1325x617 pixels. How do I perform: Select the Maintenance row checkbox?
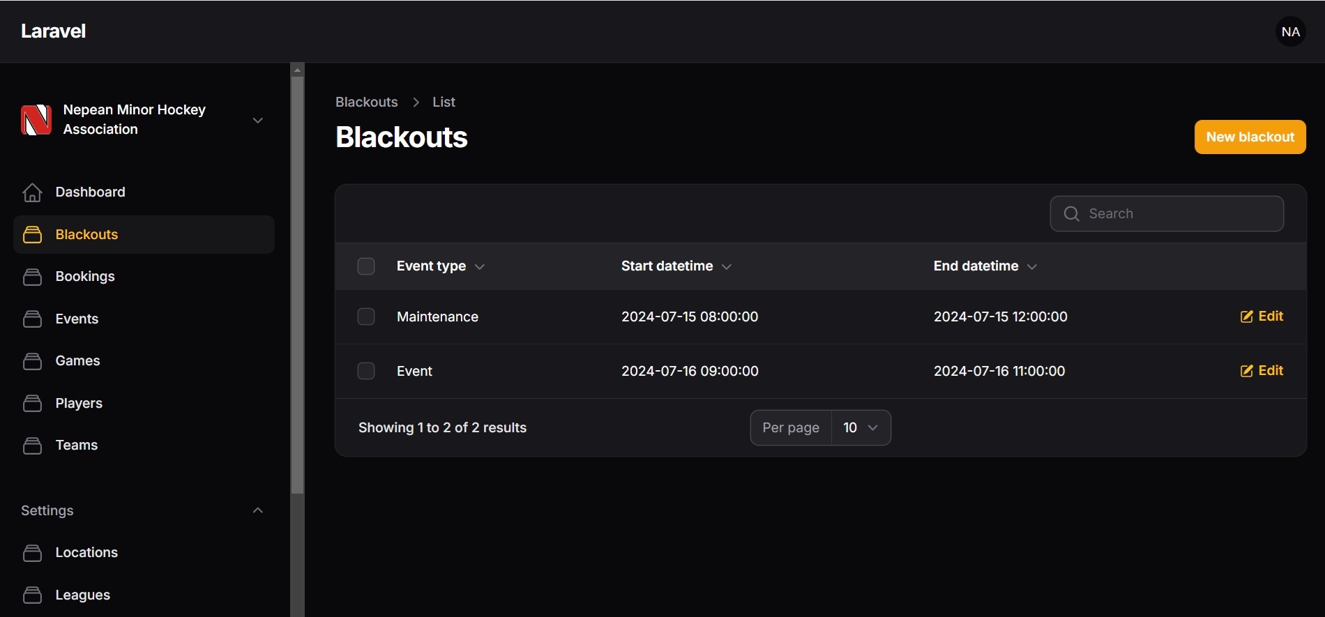click(366, 317)
